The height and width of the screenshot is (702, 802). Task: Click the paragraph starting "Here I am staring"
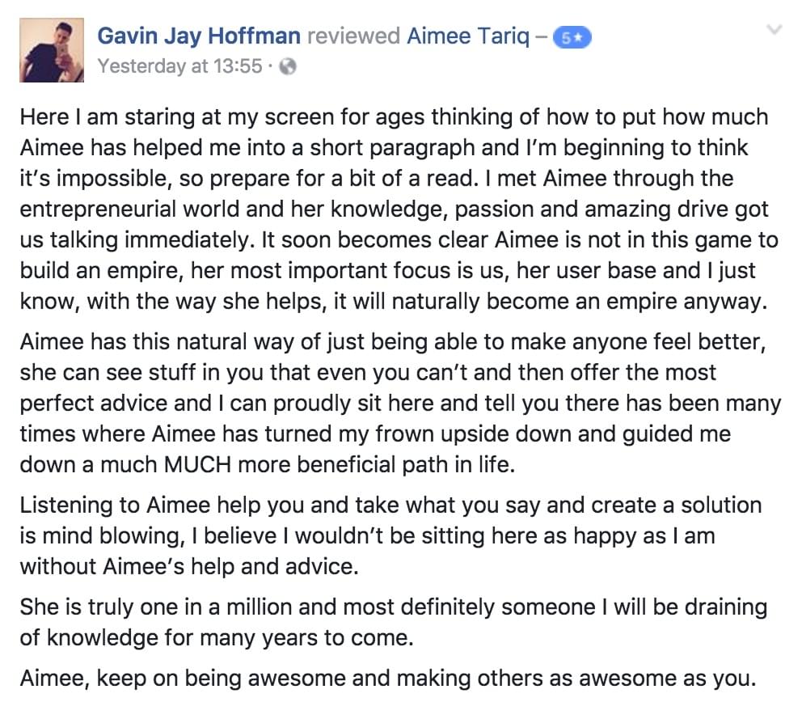pyautogui.click(x=399, y=209)
